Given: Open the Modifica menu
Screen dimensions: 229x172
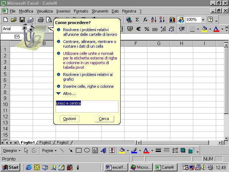Looking at the screenshot, I should click(x=26, y=11).
